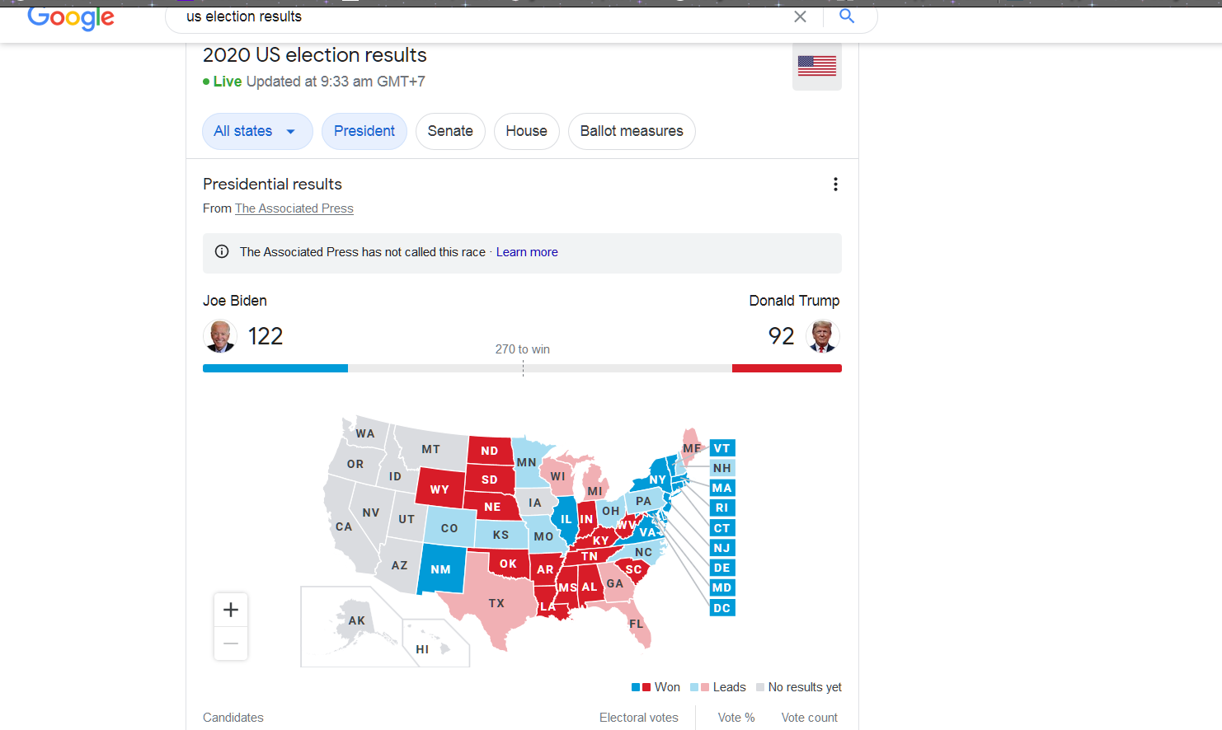The image size is (1222, 730).
Task: Switch to the House tab
Action: [526, 131]
